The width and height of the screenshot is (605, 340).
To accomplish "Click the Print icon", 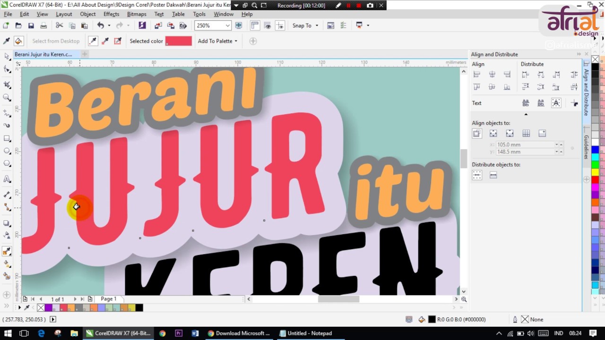I will click(43, 25).
